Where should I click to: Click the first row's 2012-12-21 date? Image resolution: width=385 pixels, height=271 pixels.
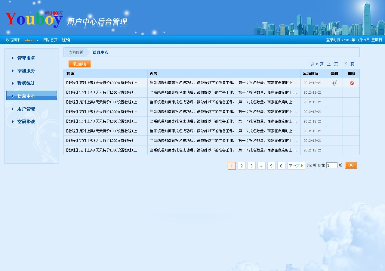pos(313,83)
